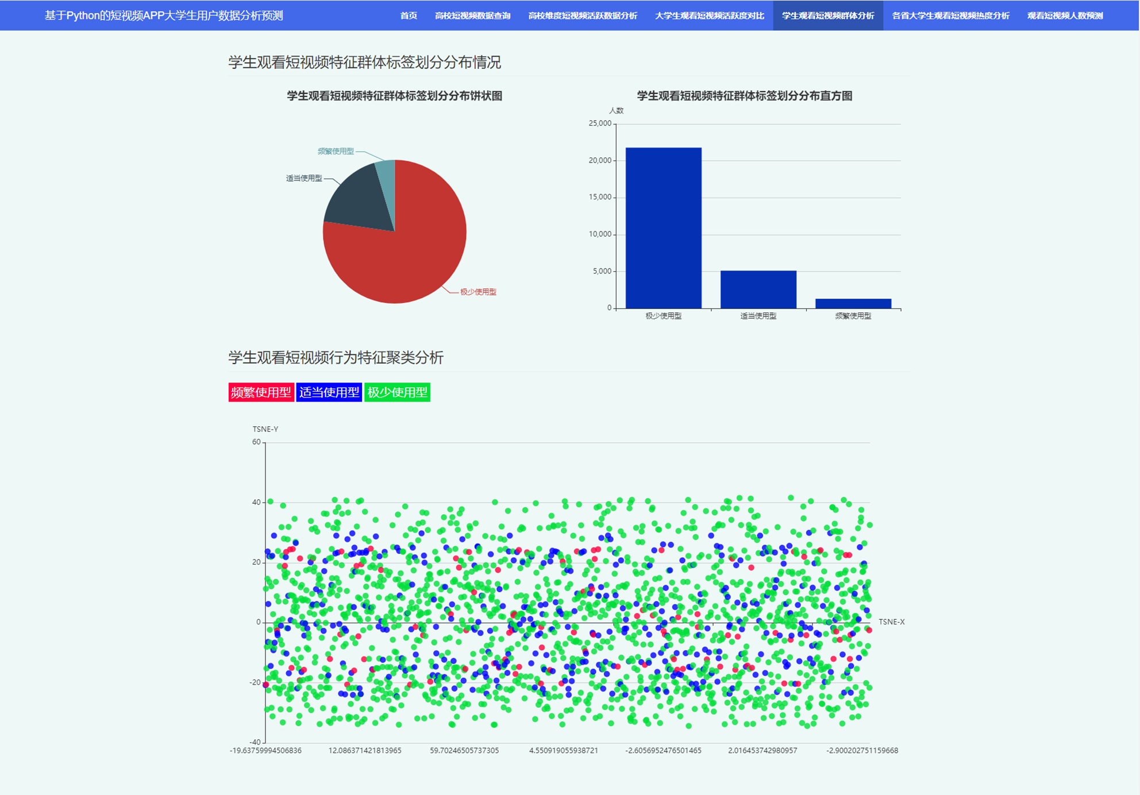Click the site title in header
Image resolution: width=1140 pixels, height=795 pixels.
point(164,16)
